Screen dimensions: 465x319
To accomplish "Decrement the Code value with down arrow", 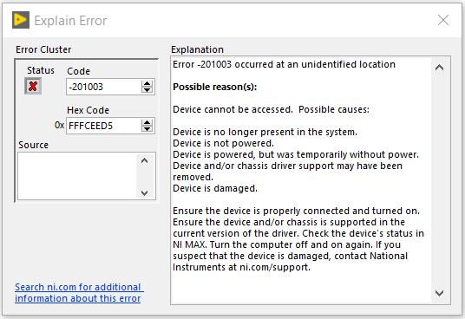I will 147,90.
